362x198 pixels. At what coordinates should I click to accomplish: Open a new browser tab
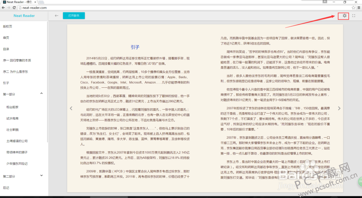coord(42,2)
